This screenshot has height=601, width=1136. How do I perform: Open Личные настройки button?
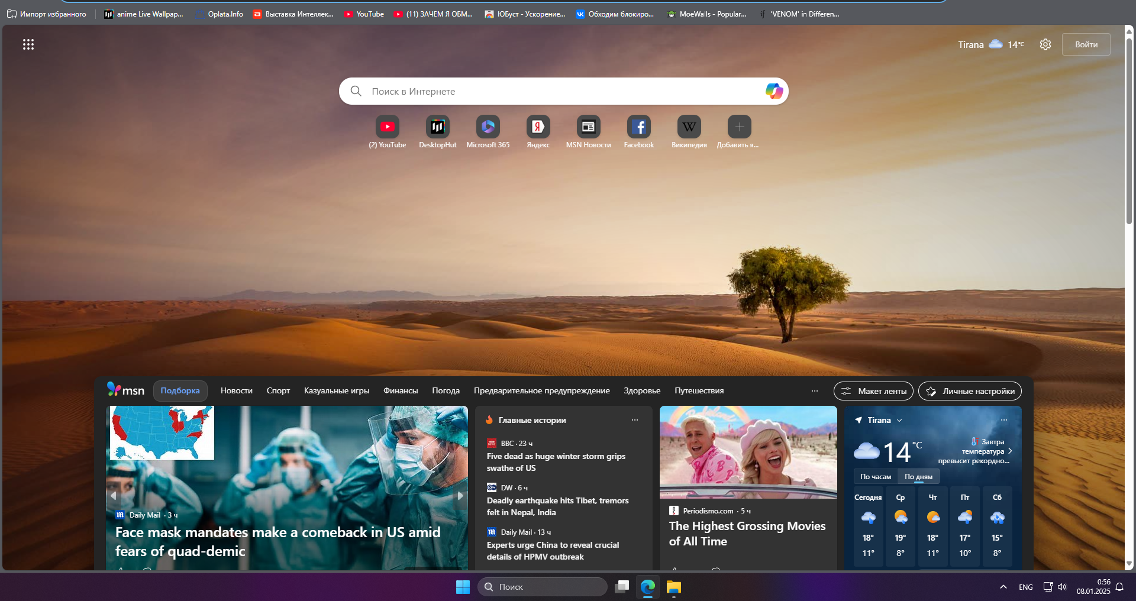coord(970,391)
